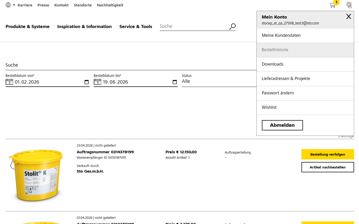This screenshot has height=224, width=359.
Task: Click 23.04.2026 | nicht geliefert text
Action: 96,146
